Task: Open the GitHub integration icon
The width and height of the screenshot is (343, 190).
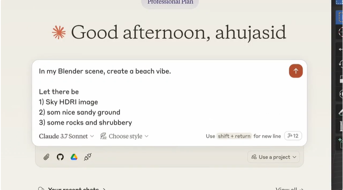Action: (x=60, y=157)
